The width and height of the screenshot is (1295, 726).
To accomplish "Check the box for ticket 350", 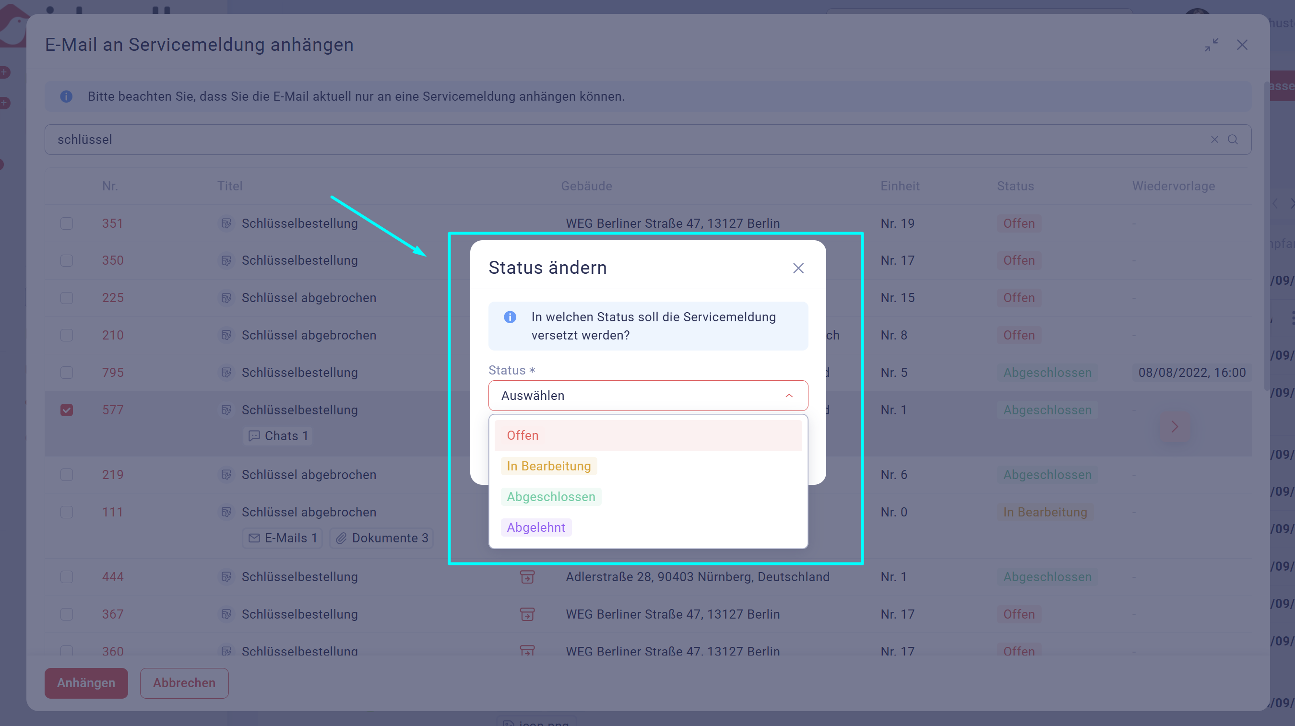I will [66, 261].
